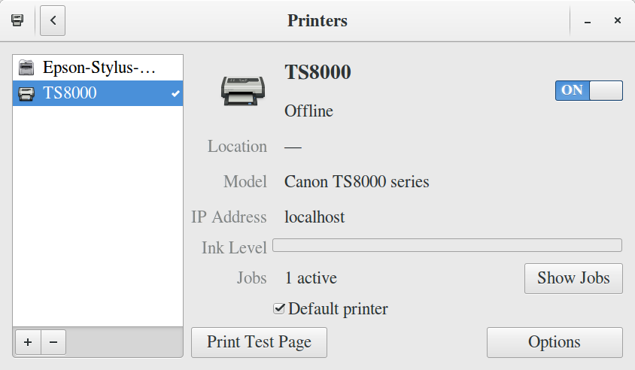The width and height of the screenshot is (635, 370).
Task: Click the localhost IP address value
Action: pyautogui.click(x=314, y=217)
